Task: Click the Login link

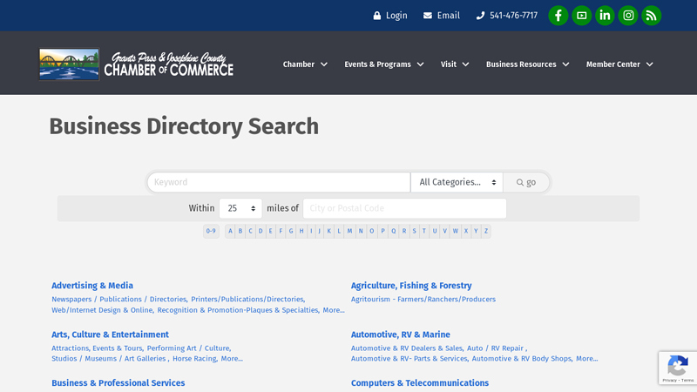Action: pos(396,16)
